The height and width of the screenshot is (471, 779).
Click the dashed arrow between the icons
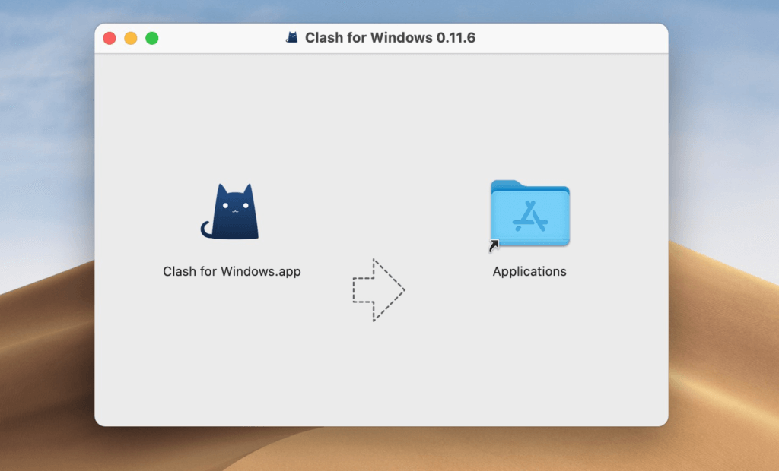tap(377, 289)
